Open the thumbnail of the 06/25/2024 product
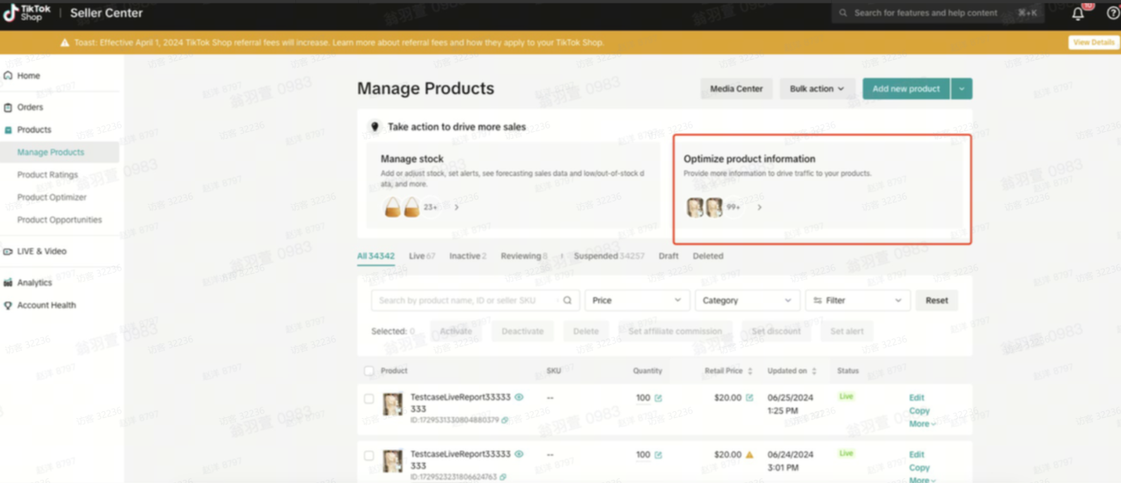The image size is (1121, 483). tap(393, 404)
